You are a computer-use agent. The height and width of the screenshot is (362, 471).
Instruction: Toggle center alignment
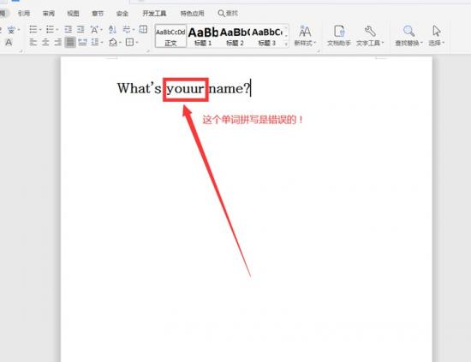tap(45, 42)
